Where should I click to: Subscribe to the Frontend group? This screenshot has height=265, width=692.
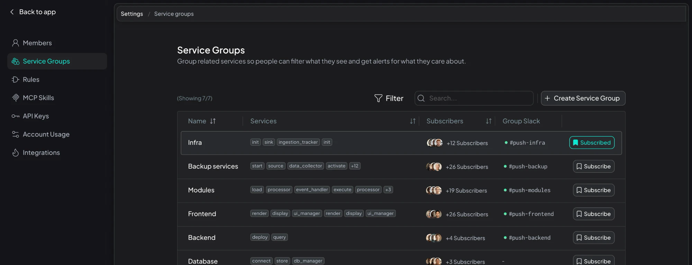594,214
